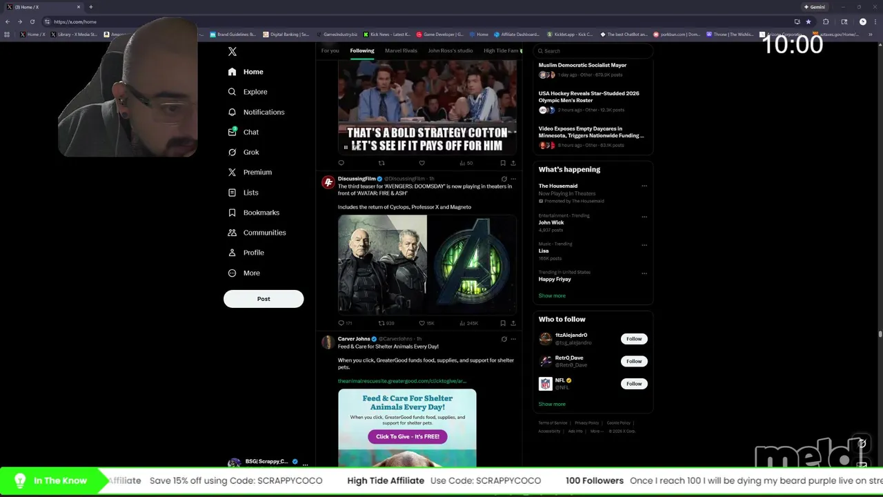Viewport: 883px width, 497px height.
Task: Open Lists in the sidebar
Action: (x=243, y=193)
